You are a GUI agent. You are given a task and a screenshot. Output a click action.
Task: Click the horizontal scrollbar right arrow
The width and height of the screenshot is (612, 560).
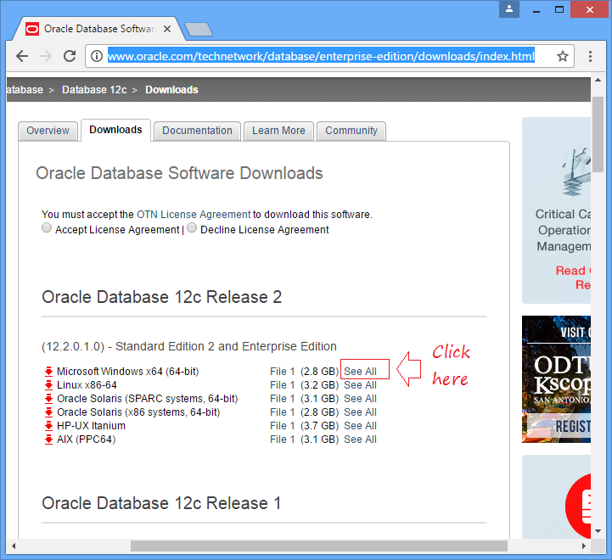click(x=584, y=546)
